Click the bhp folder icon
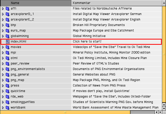 tap(7, 25)
